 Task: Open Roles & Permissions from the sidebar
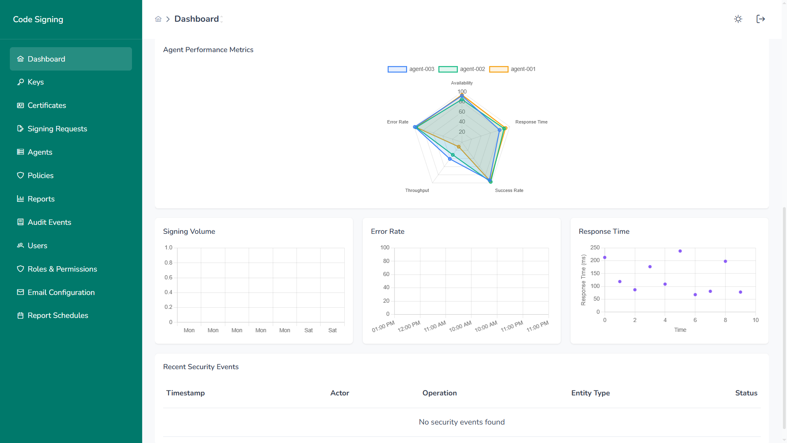pos(62,269)
